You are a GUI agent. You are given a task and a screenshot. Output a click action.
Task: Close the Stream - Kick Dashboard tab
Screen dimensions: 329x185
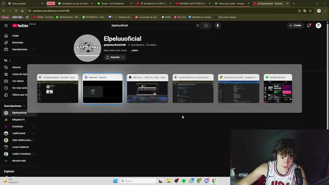pos(131,4)
